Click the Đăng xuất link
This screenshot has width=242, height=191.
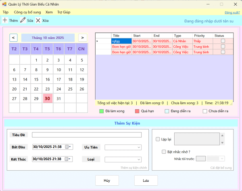pyautogui.click(x=231, y=13)
